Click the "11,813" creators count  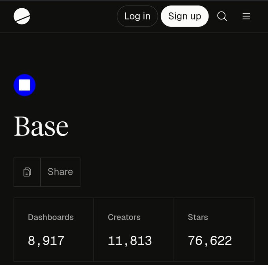tap(130, 241)
